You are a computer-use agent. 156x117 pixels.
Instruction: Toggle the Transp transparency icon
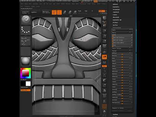click(x=104, y=101)
